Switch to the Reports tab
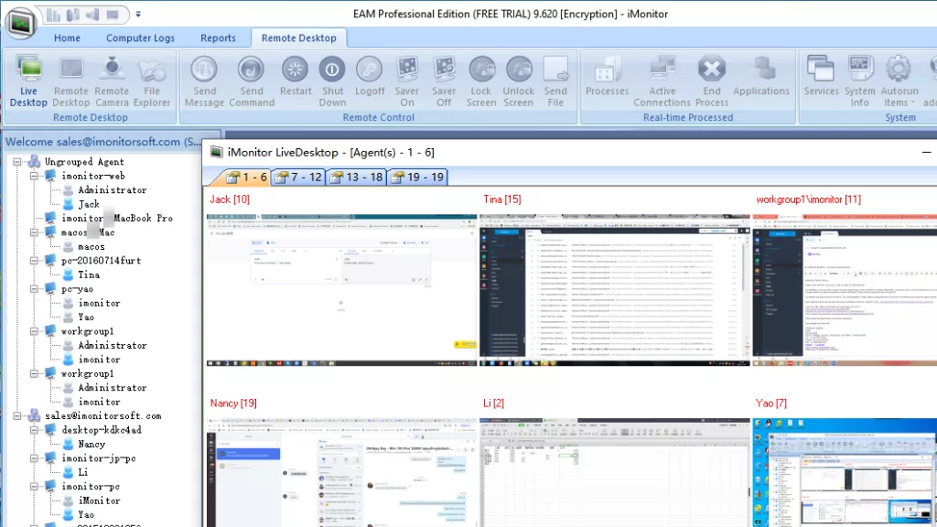This screenshot has width=937, height=527. (x=218, y=38)
